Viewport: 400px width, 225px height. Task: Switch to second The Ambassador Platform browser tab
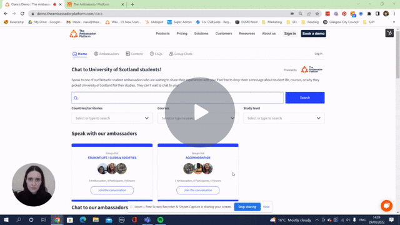tap(95, 4)
